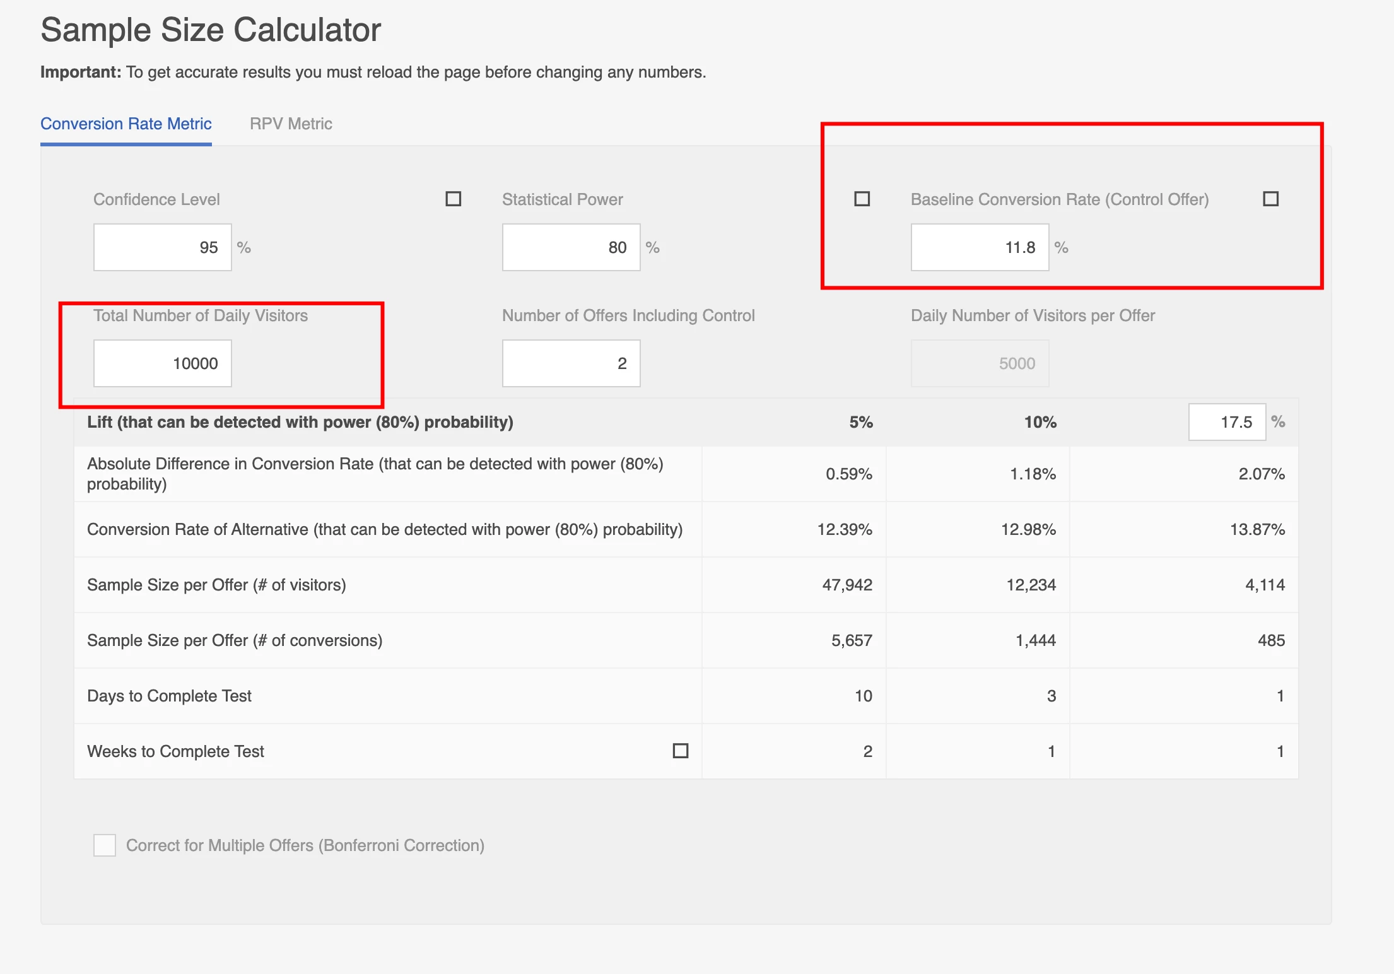
Task: Switch to the RPV Metric tab
Action: (x=291, y=124)
